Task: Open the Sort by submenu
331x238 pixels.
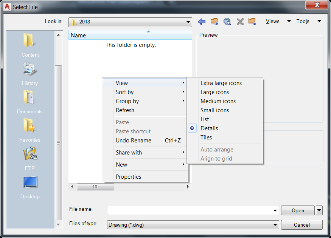Action: [x=125, y=92]
